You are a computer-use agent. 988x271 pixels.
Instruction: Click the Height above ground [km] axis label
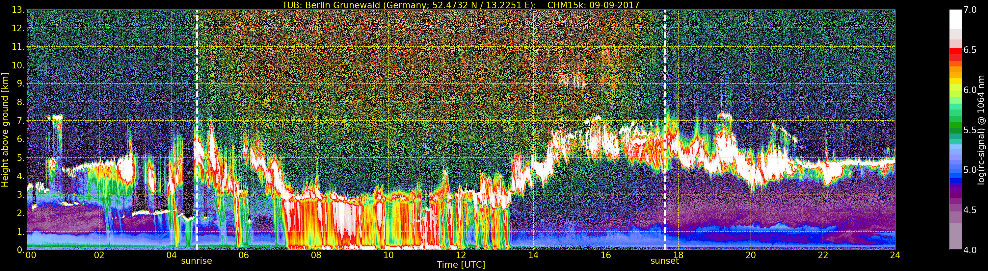5,130
